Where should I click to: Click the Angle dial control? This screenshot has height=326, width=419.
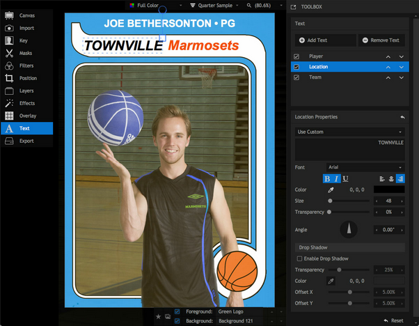[x=349, y=229]
